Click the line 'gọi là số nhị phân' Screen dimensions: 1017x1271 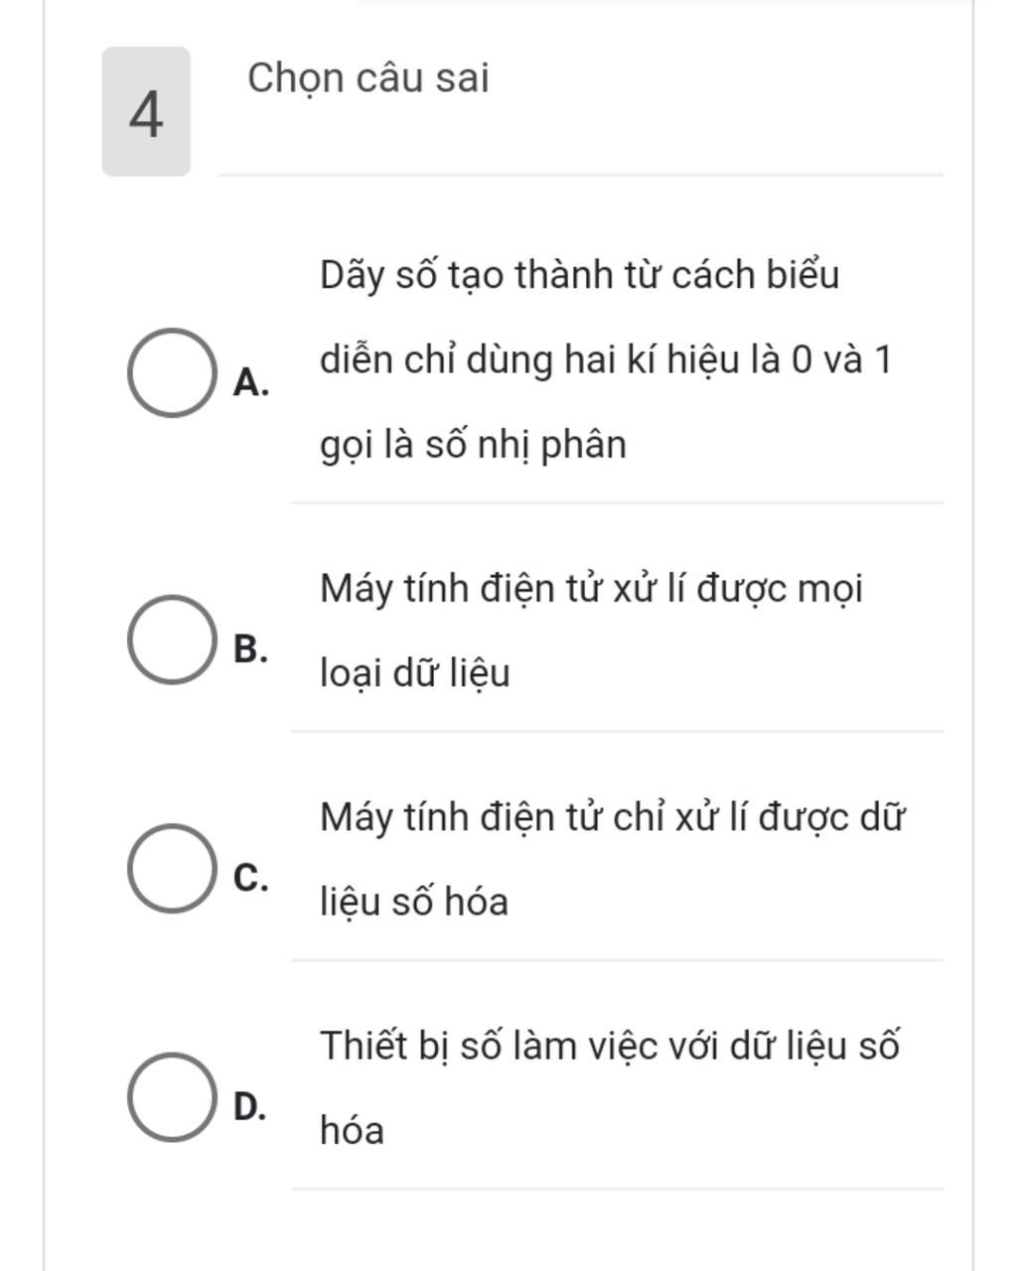click(473, 445)
